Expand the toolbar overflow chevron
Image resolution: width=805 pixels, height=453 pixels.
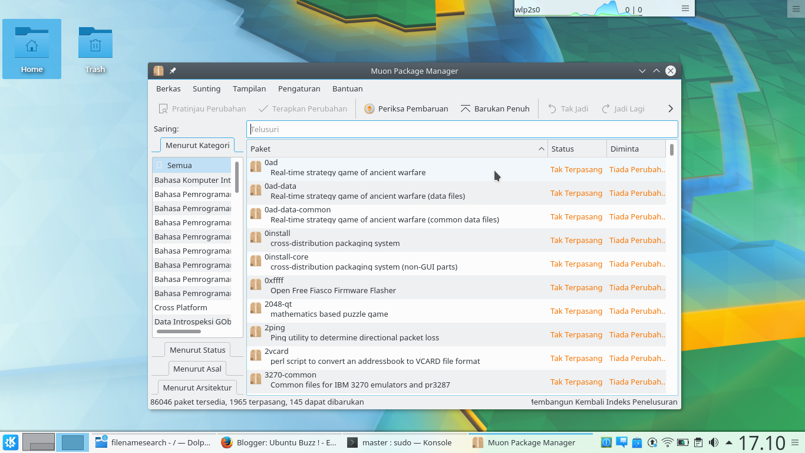[670, 109]
